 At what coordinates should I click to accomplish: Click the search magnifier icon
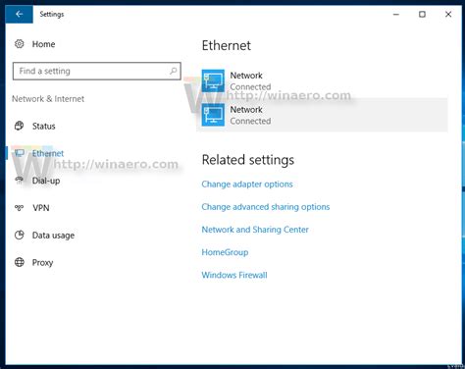pos(174,71)
